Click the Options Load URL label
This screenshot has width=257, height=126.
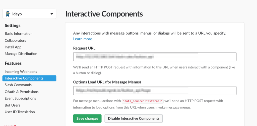(107, 82)
